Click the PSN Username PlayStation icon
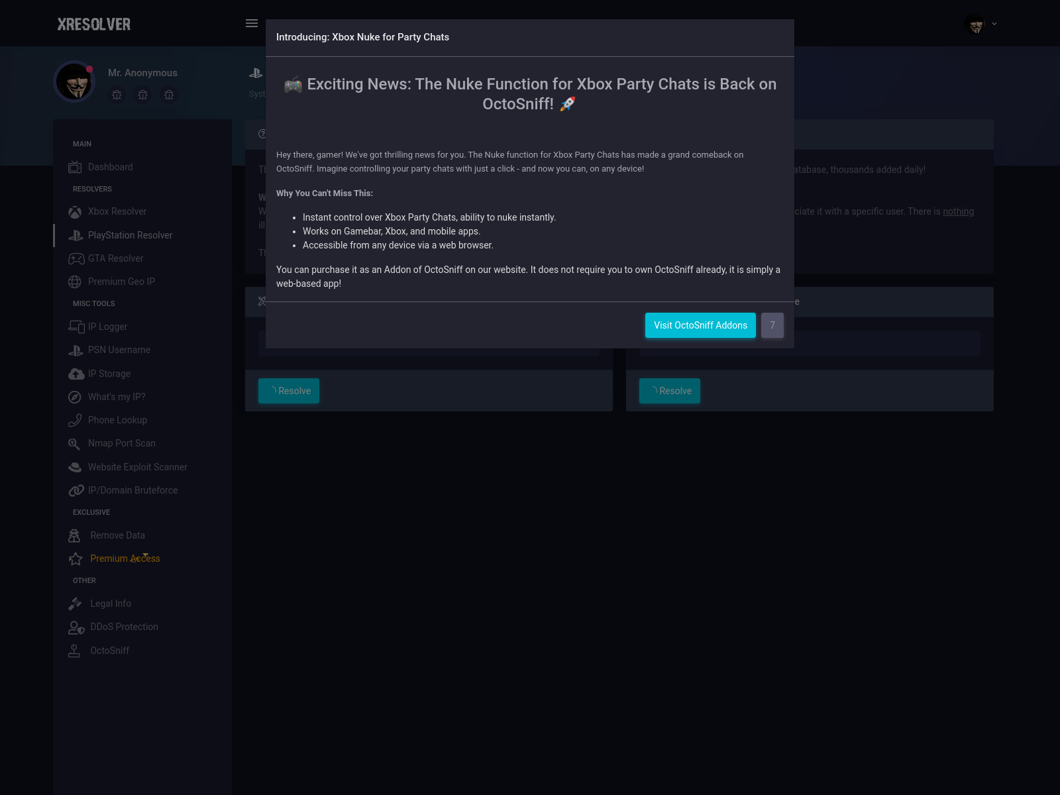The image size is (1060, 795). point(76,350)
